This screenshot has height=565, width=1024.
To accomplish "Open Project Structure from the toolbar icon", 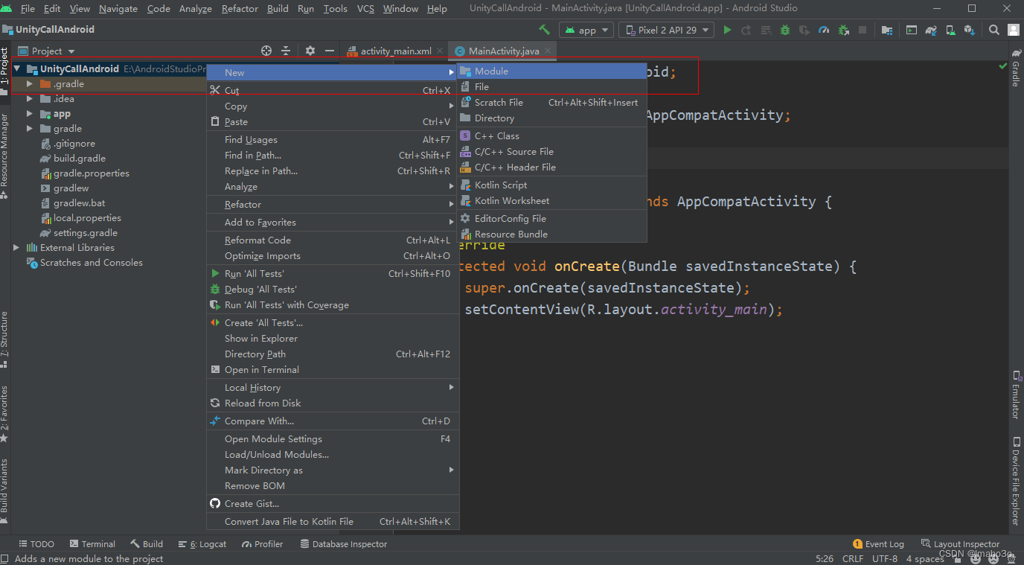I will tap(886, 30).
